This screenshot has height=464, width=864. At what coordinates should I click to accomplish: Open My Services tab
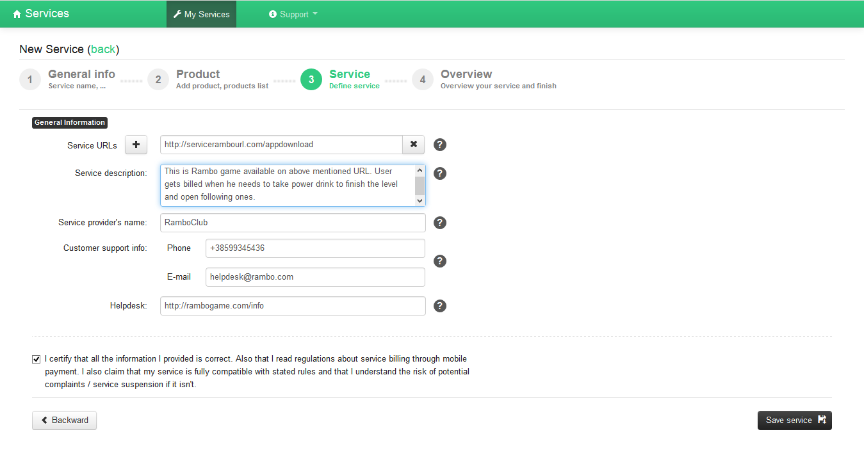201,14
